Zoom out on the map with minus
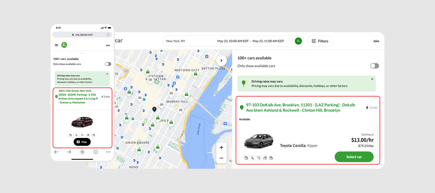The width and height of the screenshot is (435, 193). tap(221, 158)
